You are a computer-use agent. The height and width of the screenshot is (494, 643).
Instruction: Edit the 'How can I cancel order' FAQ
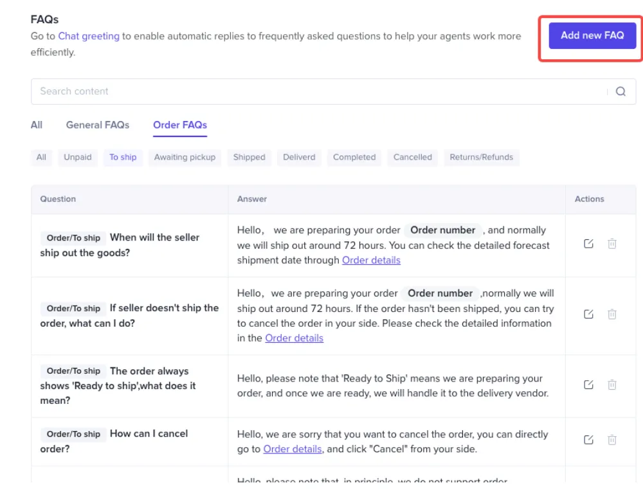pos(588,440)
